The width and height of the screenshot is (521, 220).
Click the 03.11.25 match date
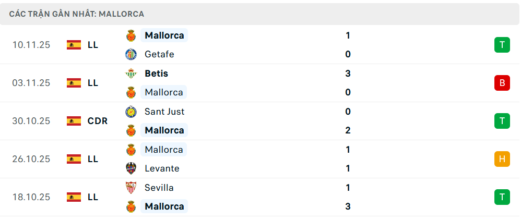point(31,83)
